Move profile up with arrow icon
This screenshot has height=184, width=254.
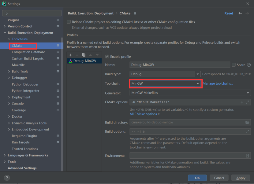[x=90, y=55]
